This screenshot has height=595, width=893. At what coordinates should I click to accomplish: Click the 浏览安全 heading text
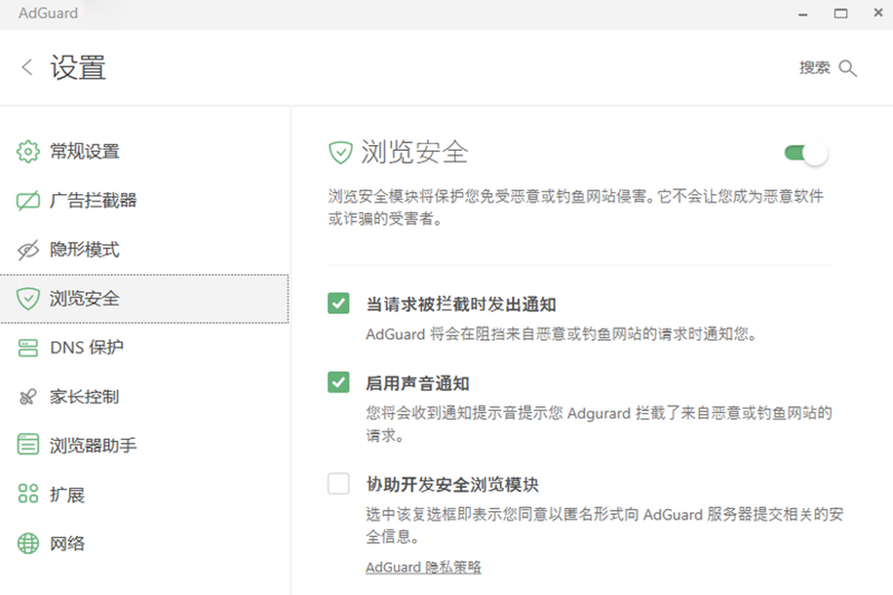pyautogui.click(x=415, y=152)
